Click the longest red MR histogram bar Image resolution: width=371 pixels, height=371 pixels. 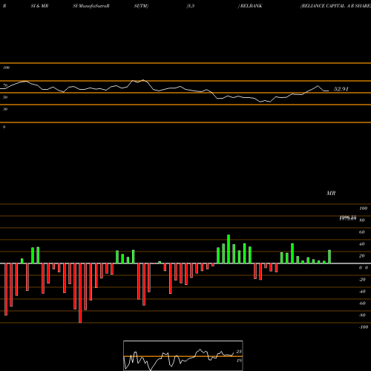[80, 293]
